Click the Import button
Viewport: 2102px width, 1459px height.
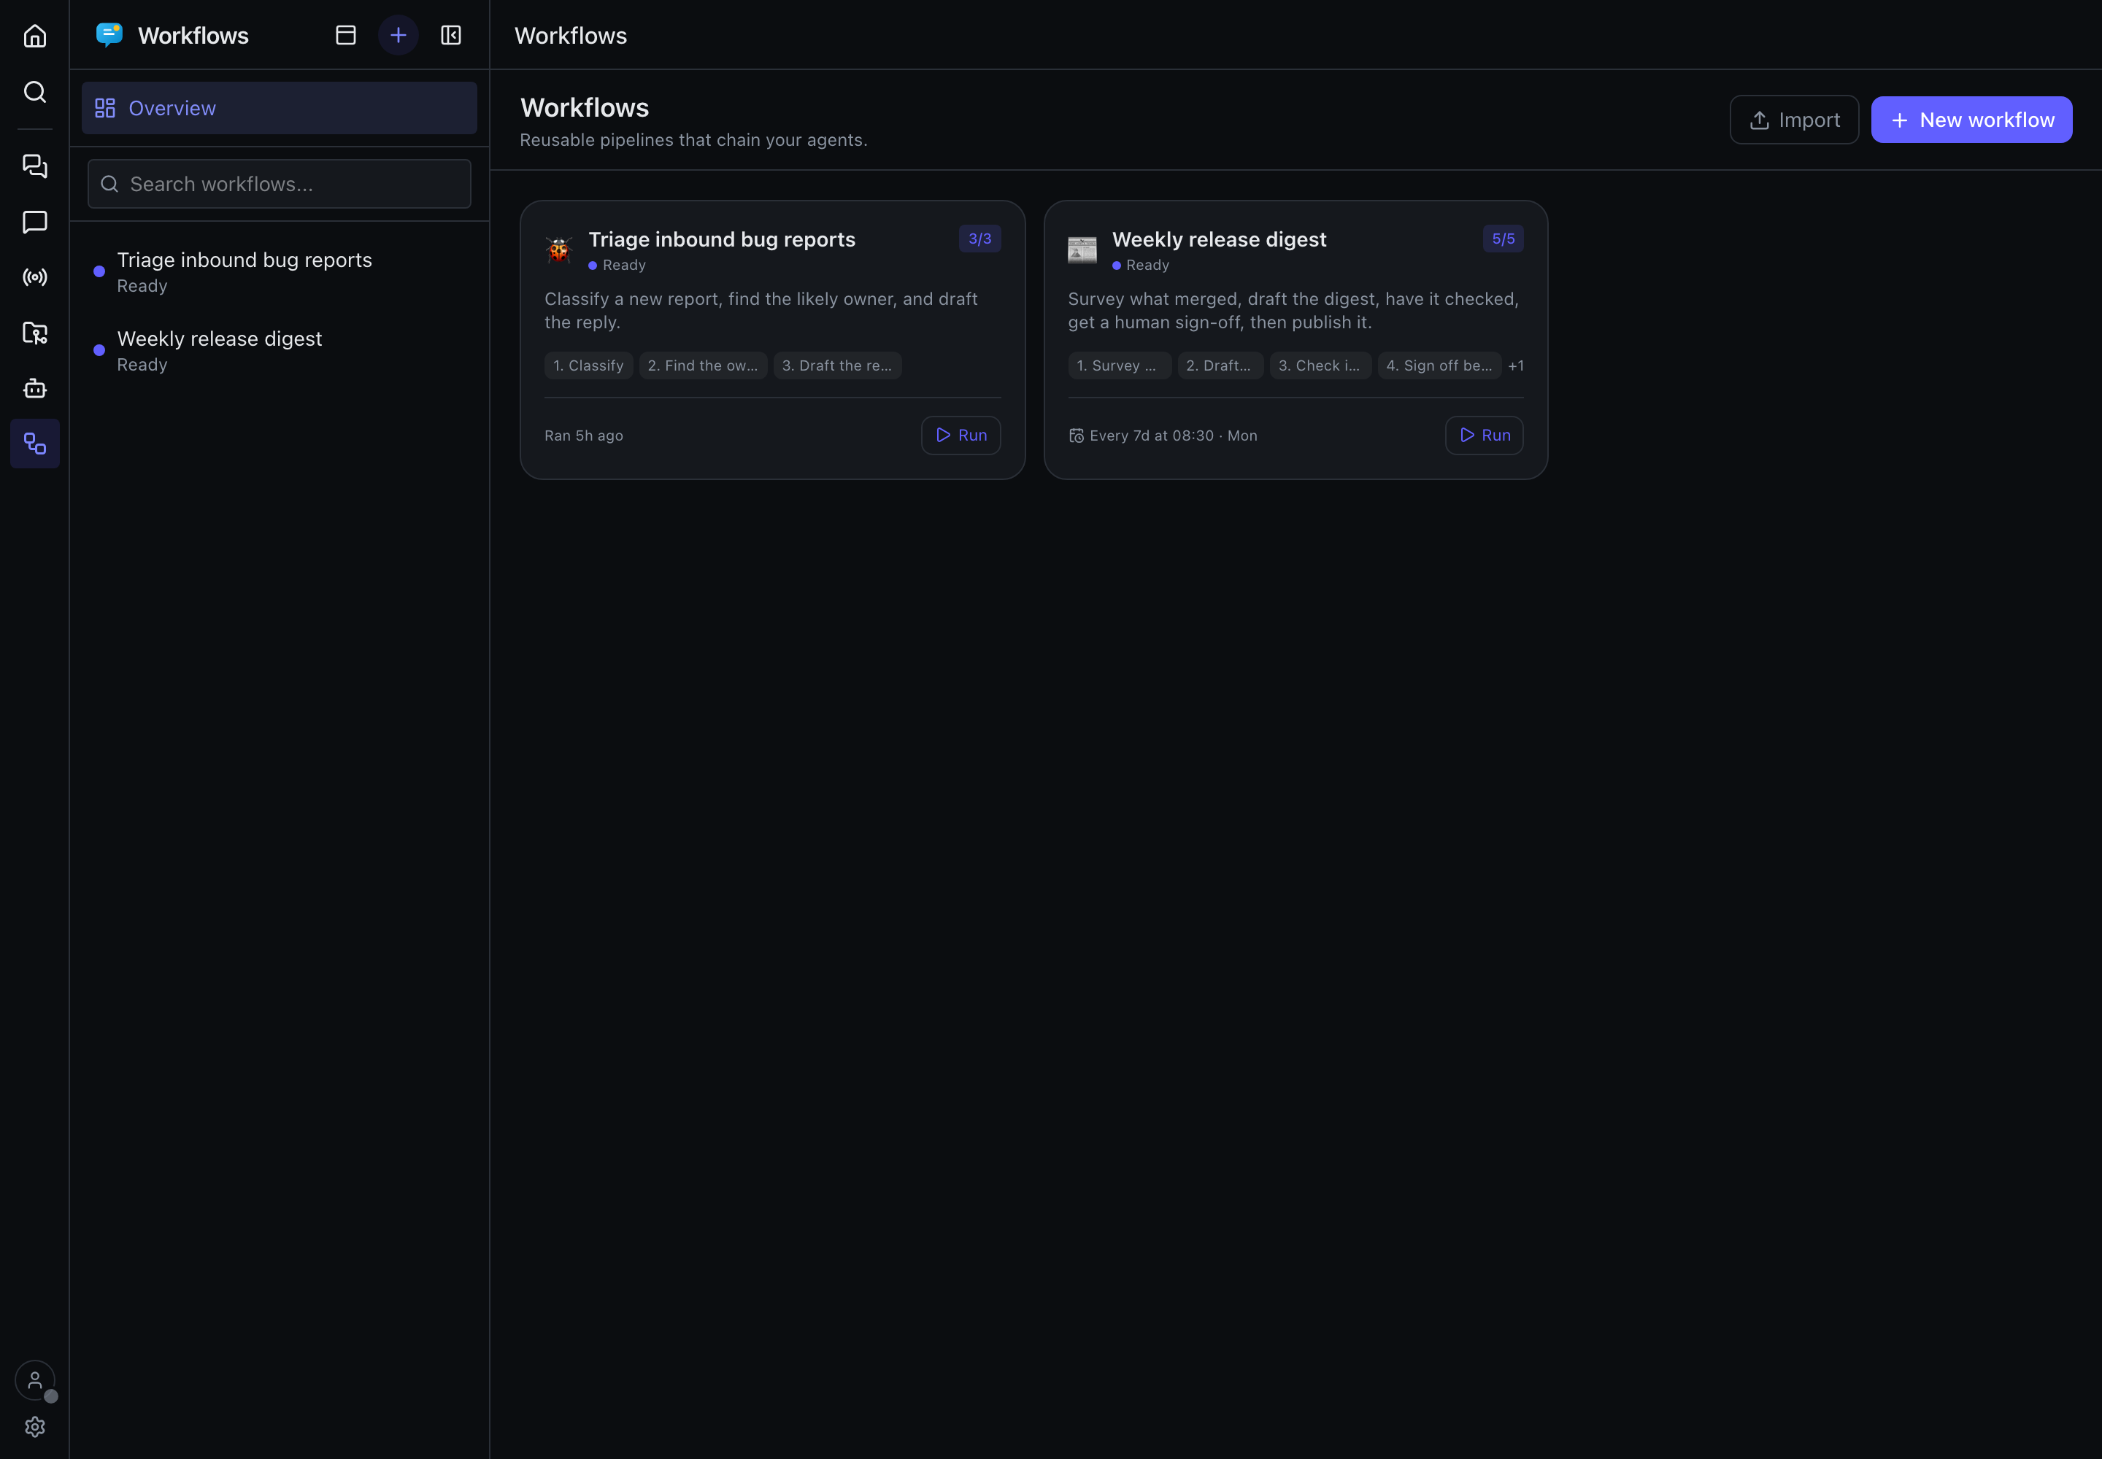1794,120
